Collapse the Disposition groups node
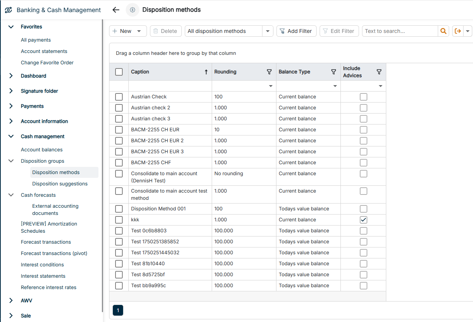Image resolution: width=473 pixels, height=322 pixels. tap(11, 161)
